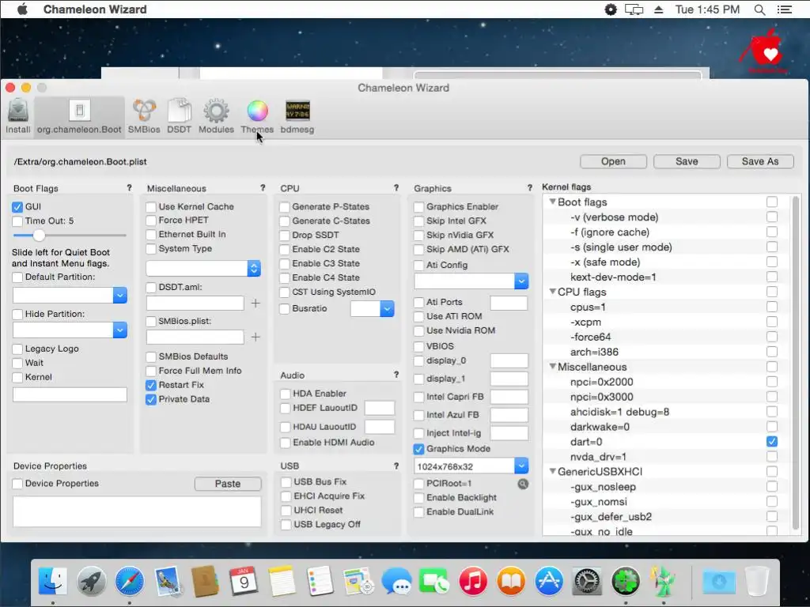Click the plus icon next to SMBios.plist field
The image size is (810, 607).
[255, 337]
